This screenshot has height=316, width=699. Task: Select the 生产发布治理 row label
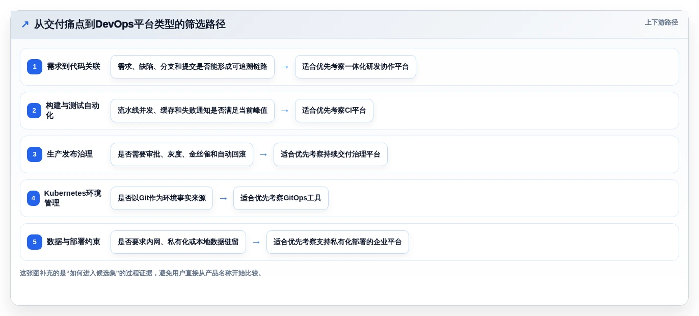[70, 154]
